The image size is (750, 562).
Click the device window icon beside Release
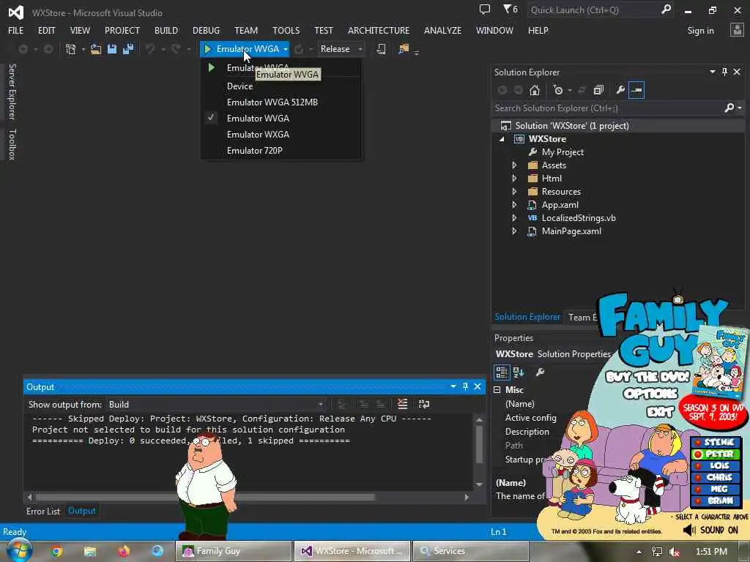pos(381,49)
